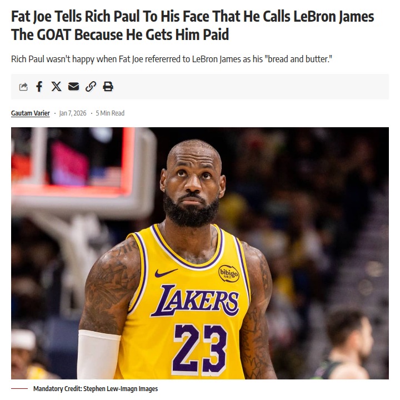Click the 5 Min Read label
The image size is (400, 400).
click(x=110, y=113)
